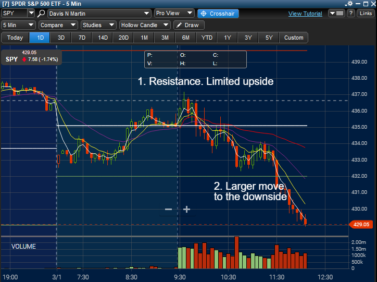
Task: Zoom out with the minus chart icon
Action: point(168,210)
